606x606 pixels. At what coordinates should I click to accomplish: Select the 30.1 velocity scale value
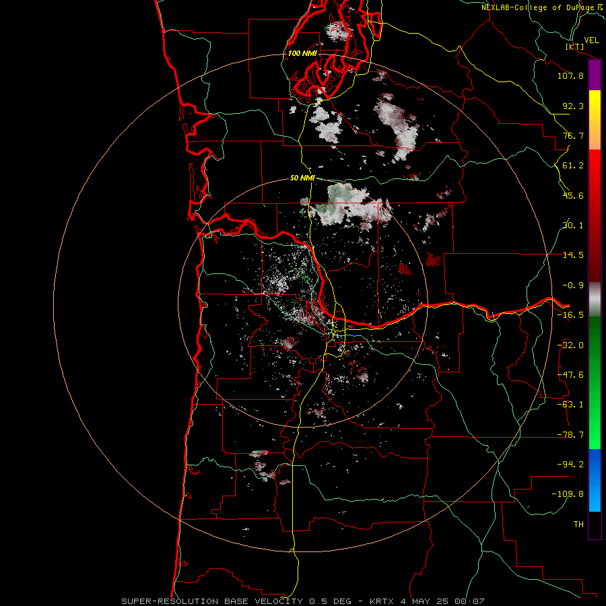573,226
